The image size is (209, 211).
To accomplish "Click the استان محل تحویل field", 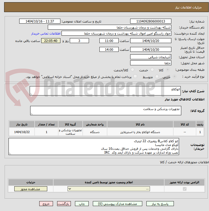I will point(151,57).
